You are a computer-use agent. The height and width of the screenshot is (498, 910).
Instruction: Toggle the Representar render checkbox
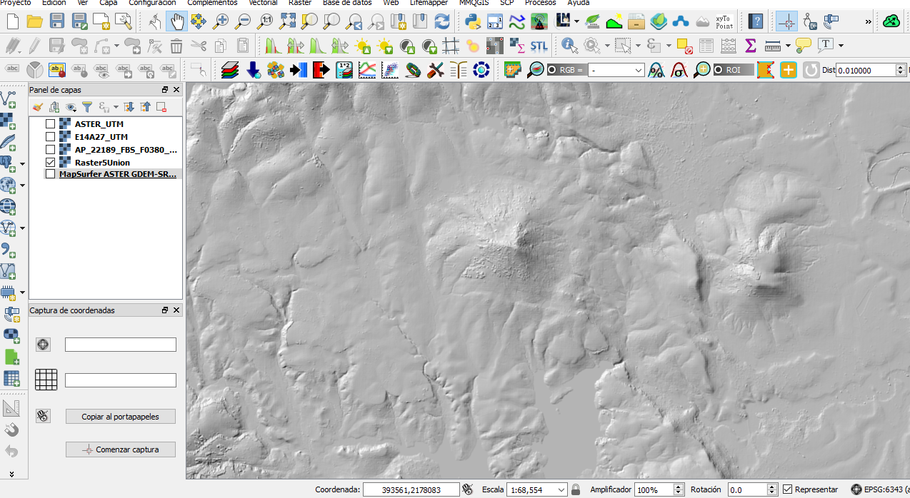coord(787,489)
